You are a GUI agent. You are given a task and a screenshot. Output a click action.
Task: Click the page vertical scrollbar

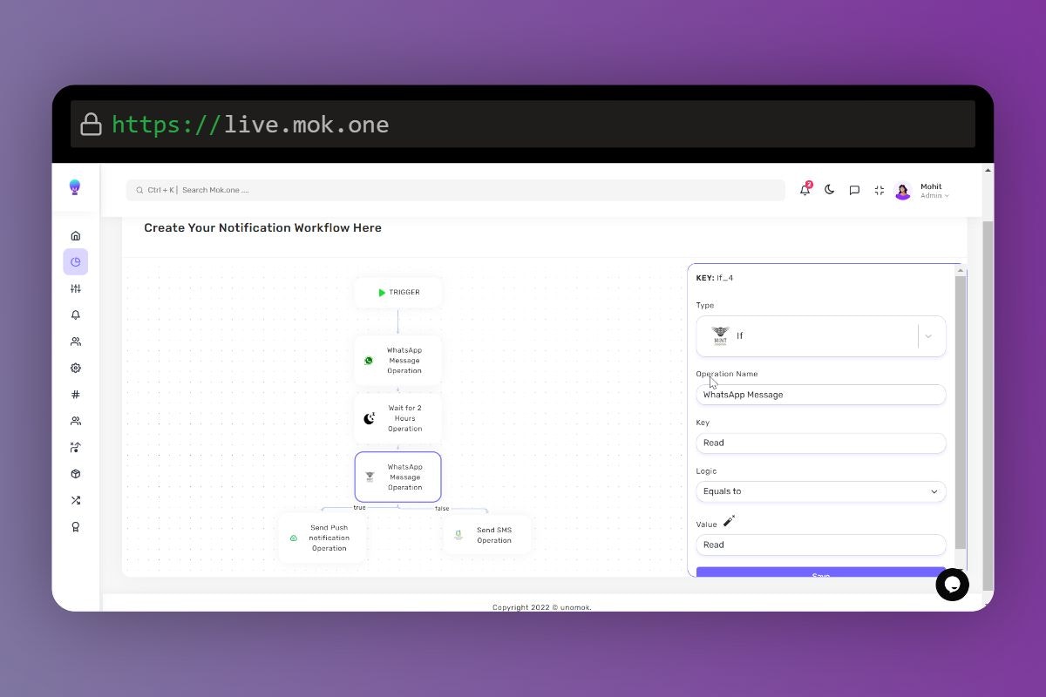pos(988,405)
